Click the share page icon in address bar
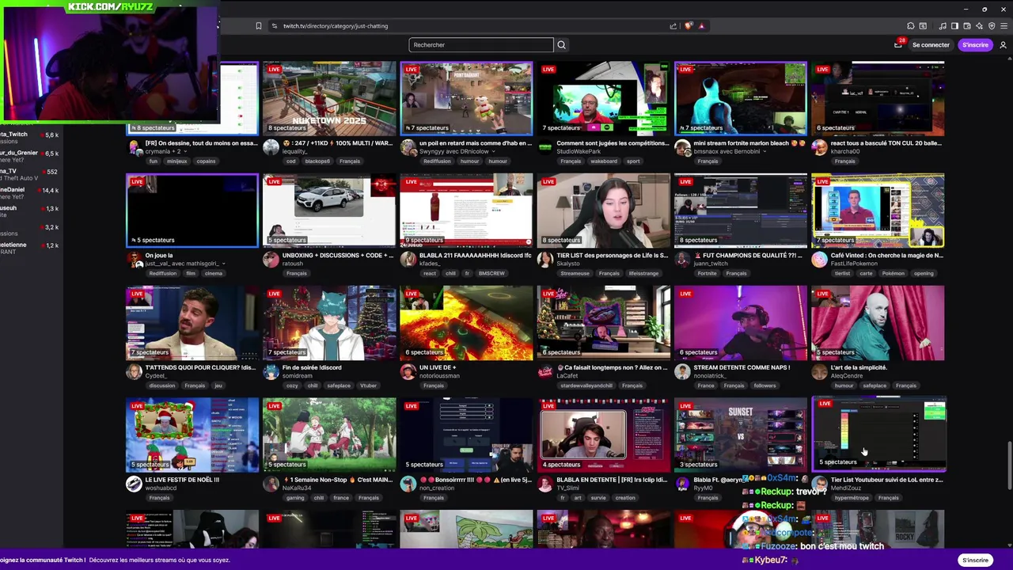 (x=673, y=26)
